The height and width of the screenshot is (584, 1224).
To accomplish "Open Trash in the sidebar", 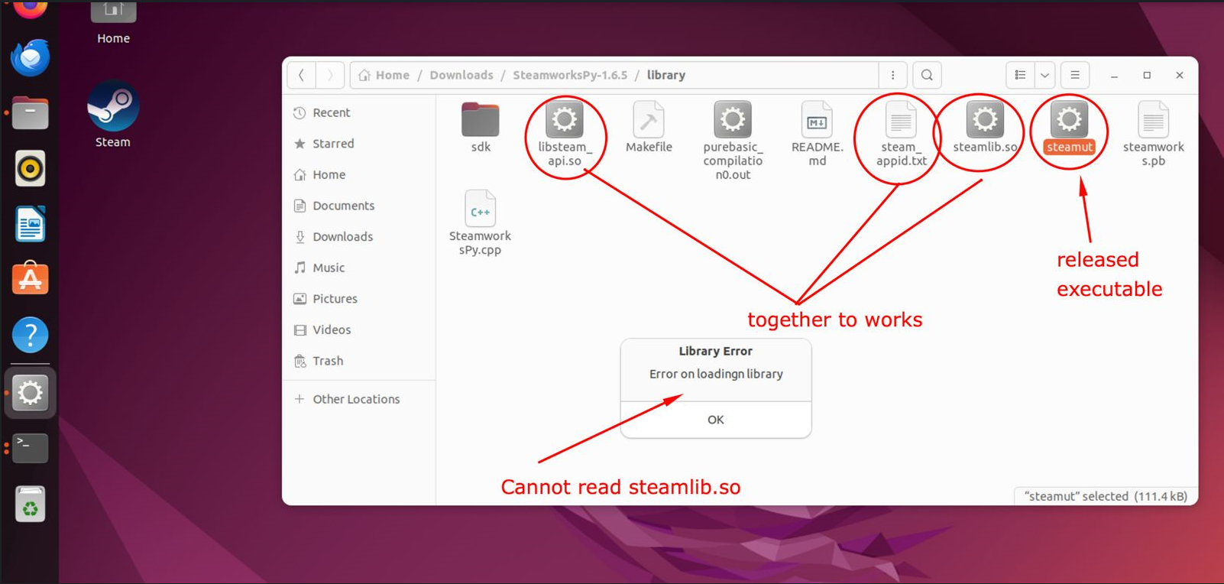I will tap(359, 361).
